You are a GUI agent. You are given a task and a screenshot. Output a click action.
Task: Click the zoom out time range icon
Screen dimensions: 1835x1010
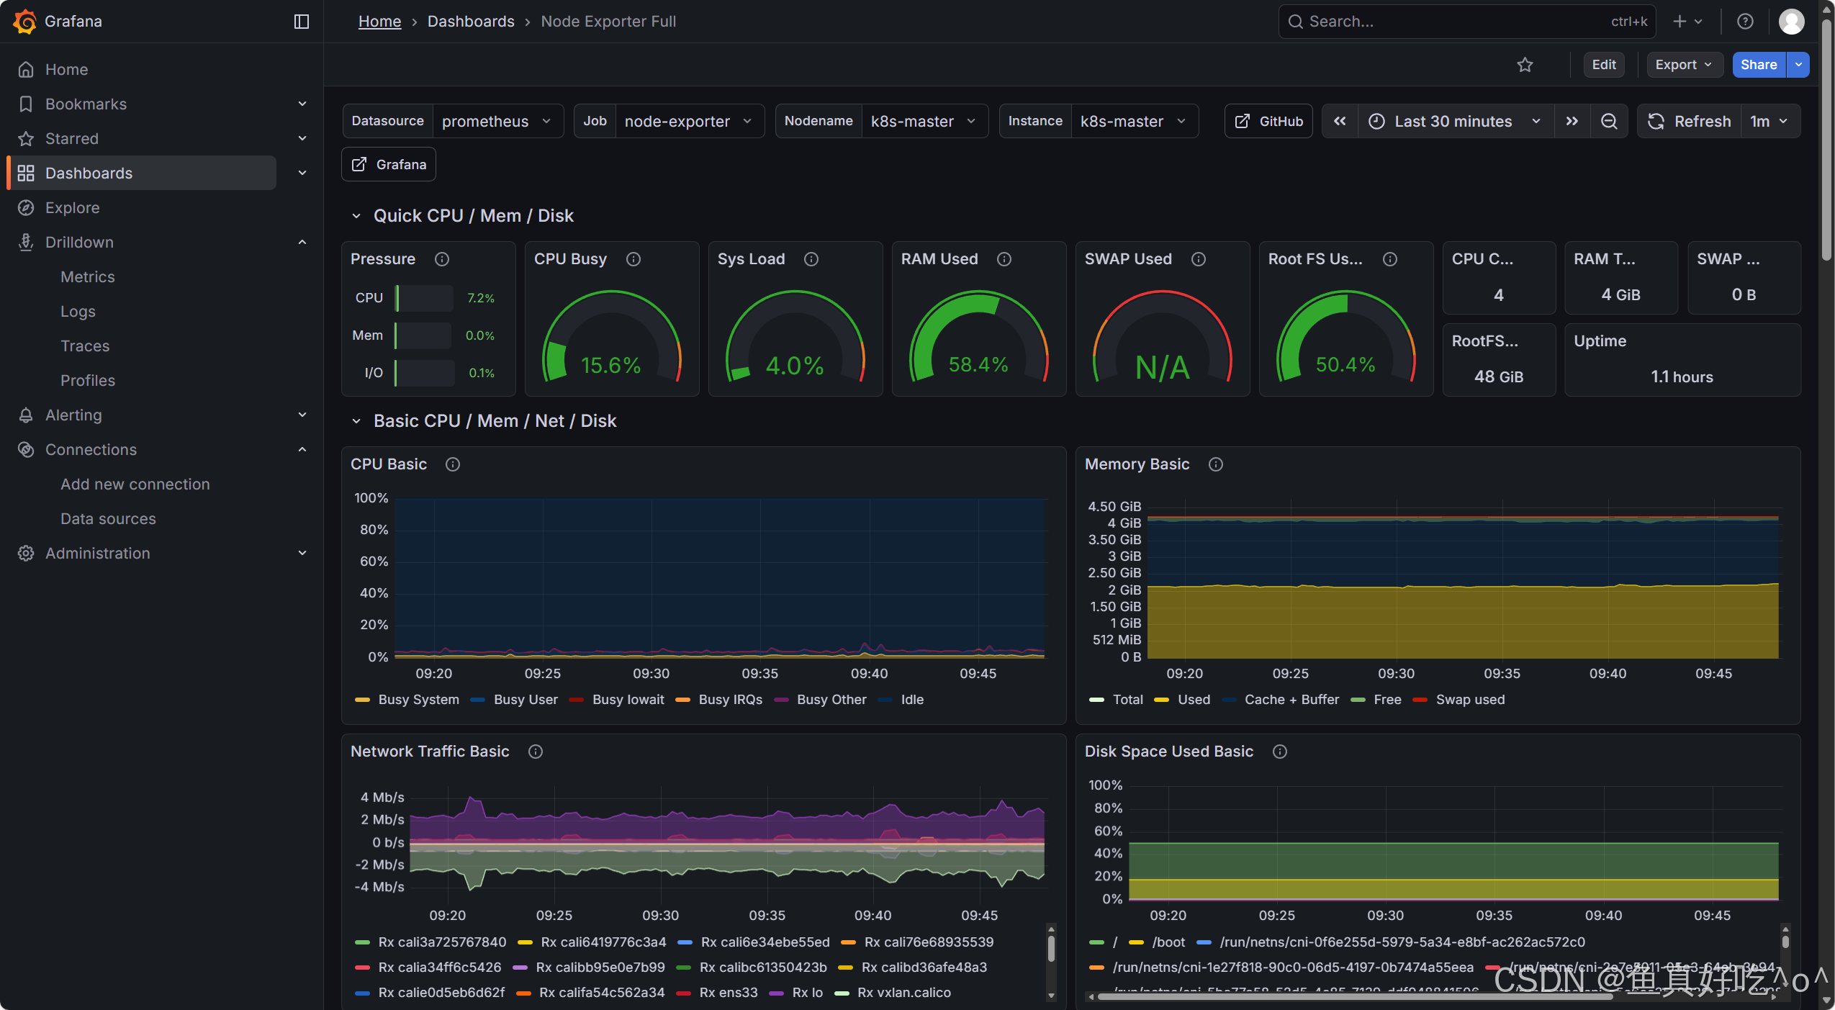1609,121
